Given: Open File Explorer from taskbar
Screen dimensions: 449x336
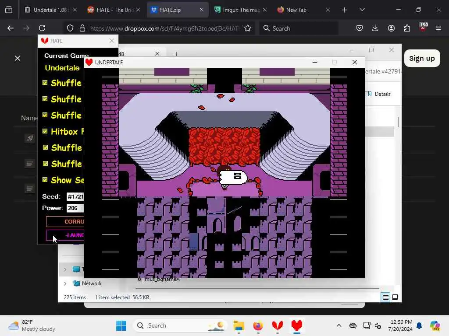Looking at the screenshot, I should tap(239, 325).
